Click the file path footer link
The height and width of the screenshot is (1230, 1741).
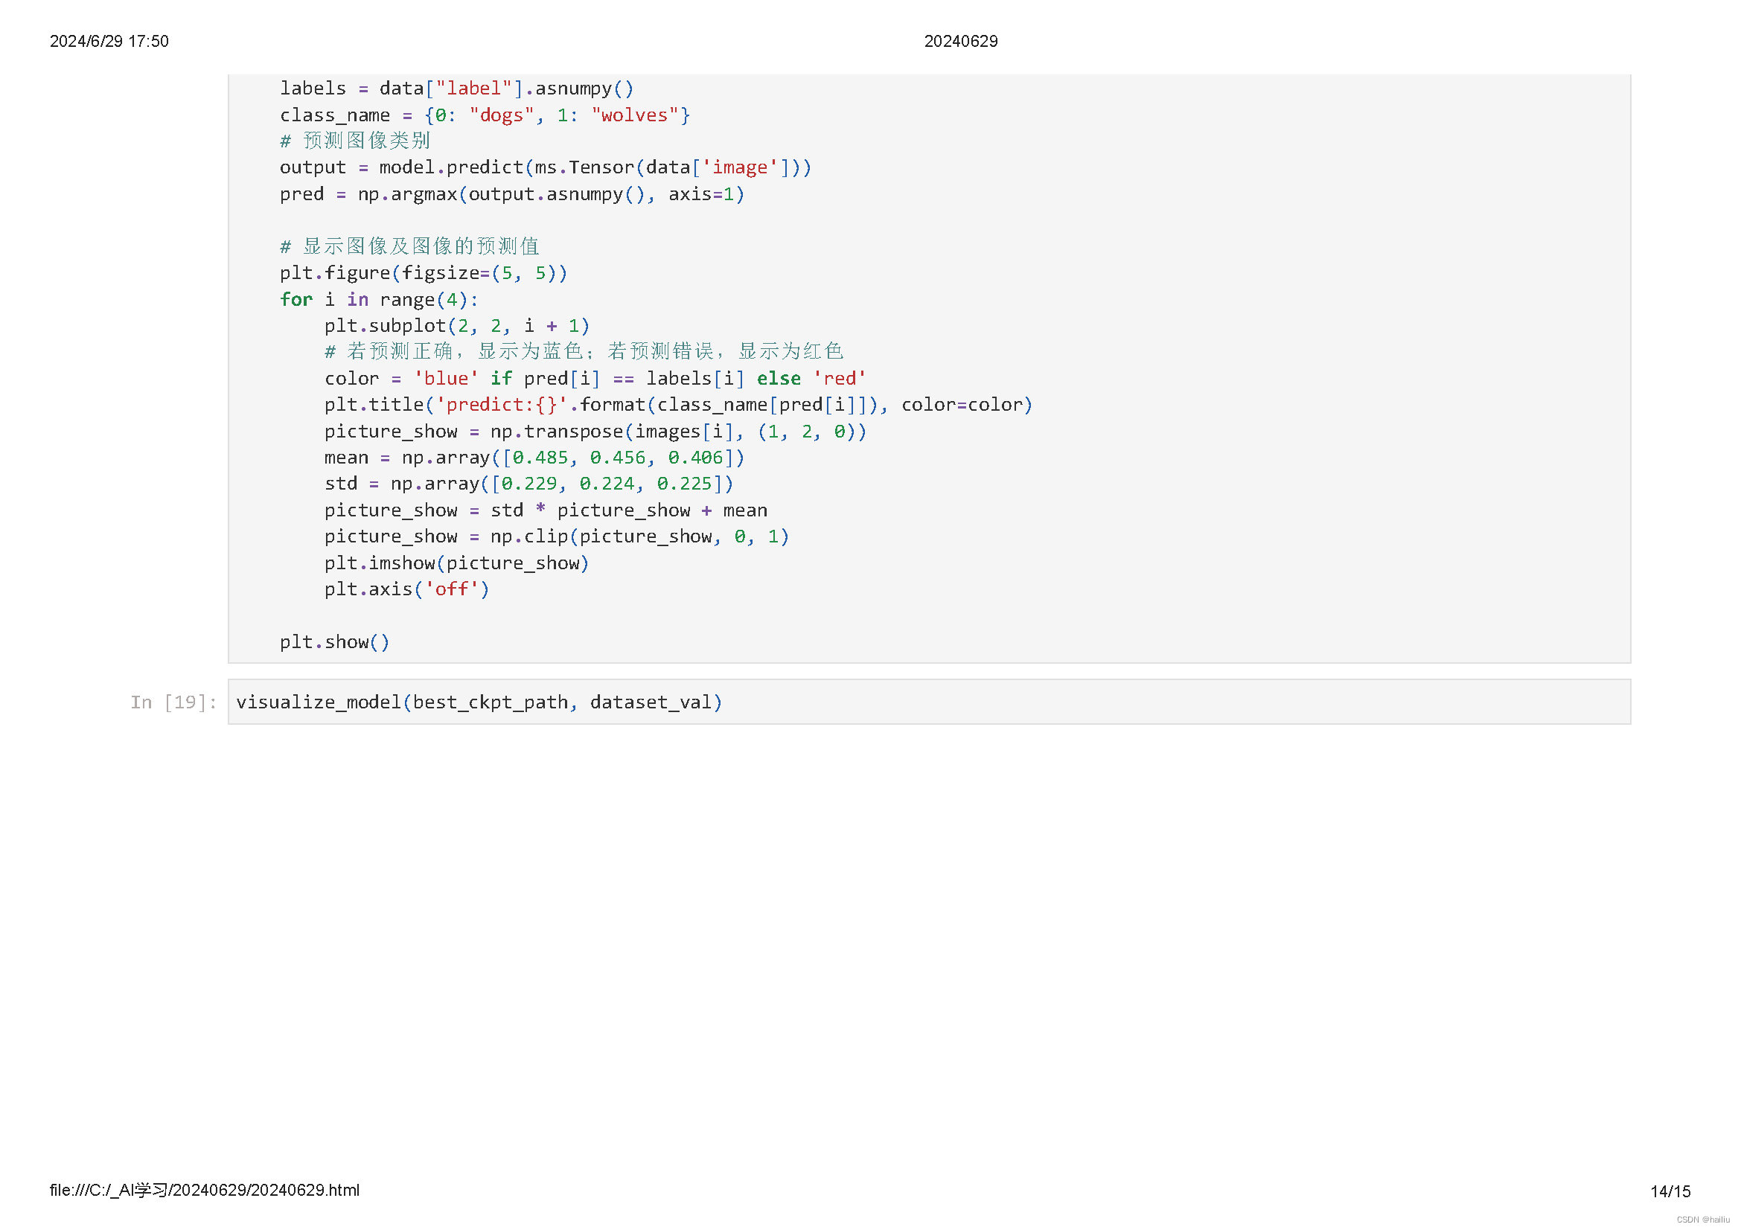coord(205,1191)
